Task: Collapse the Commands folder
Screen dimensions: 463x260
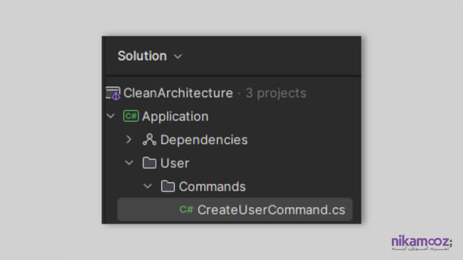Action: 148,186
